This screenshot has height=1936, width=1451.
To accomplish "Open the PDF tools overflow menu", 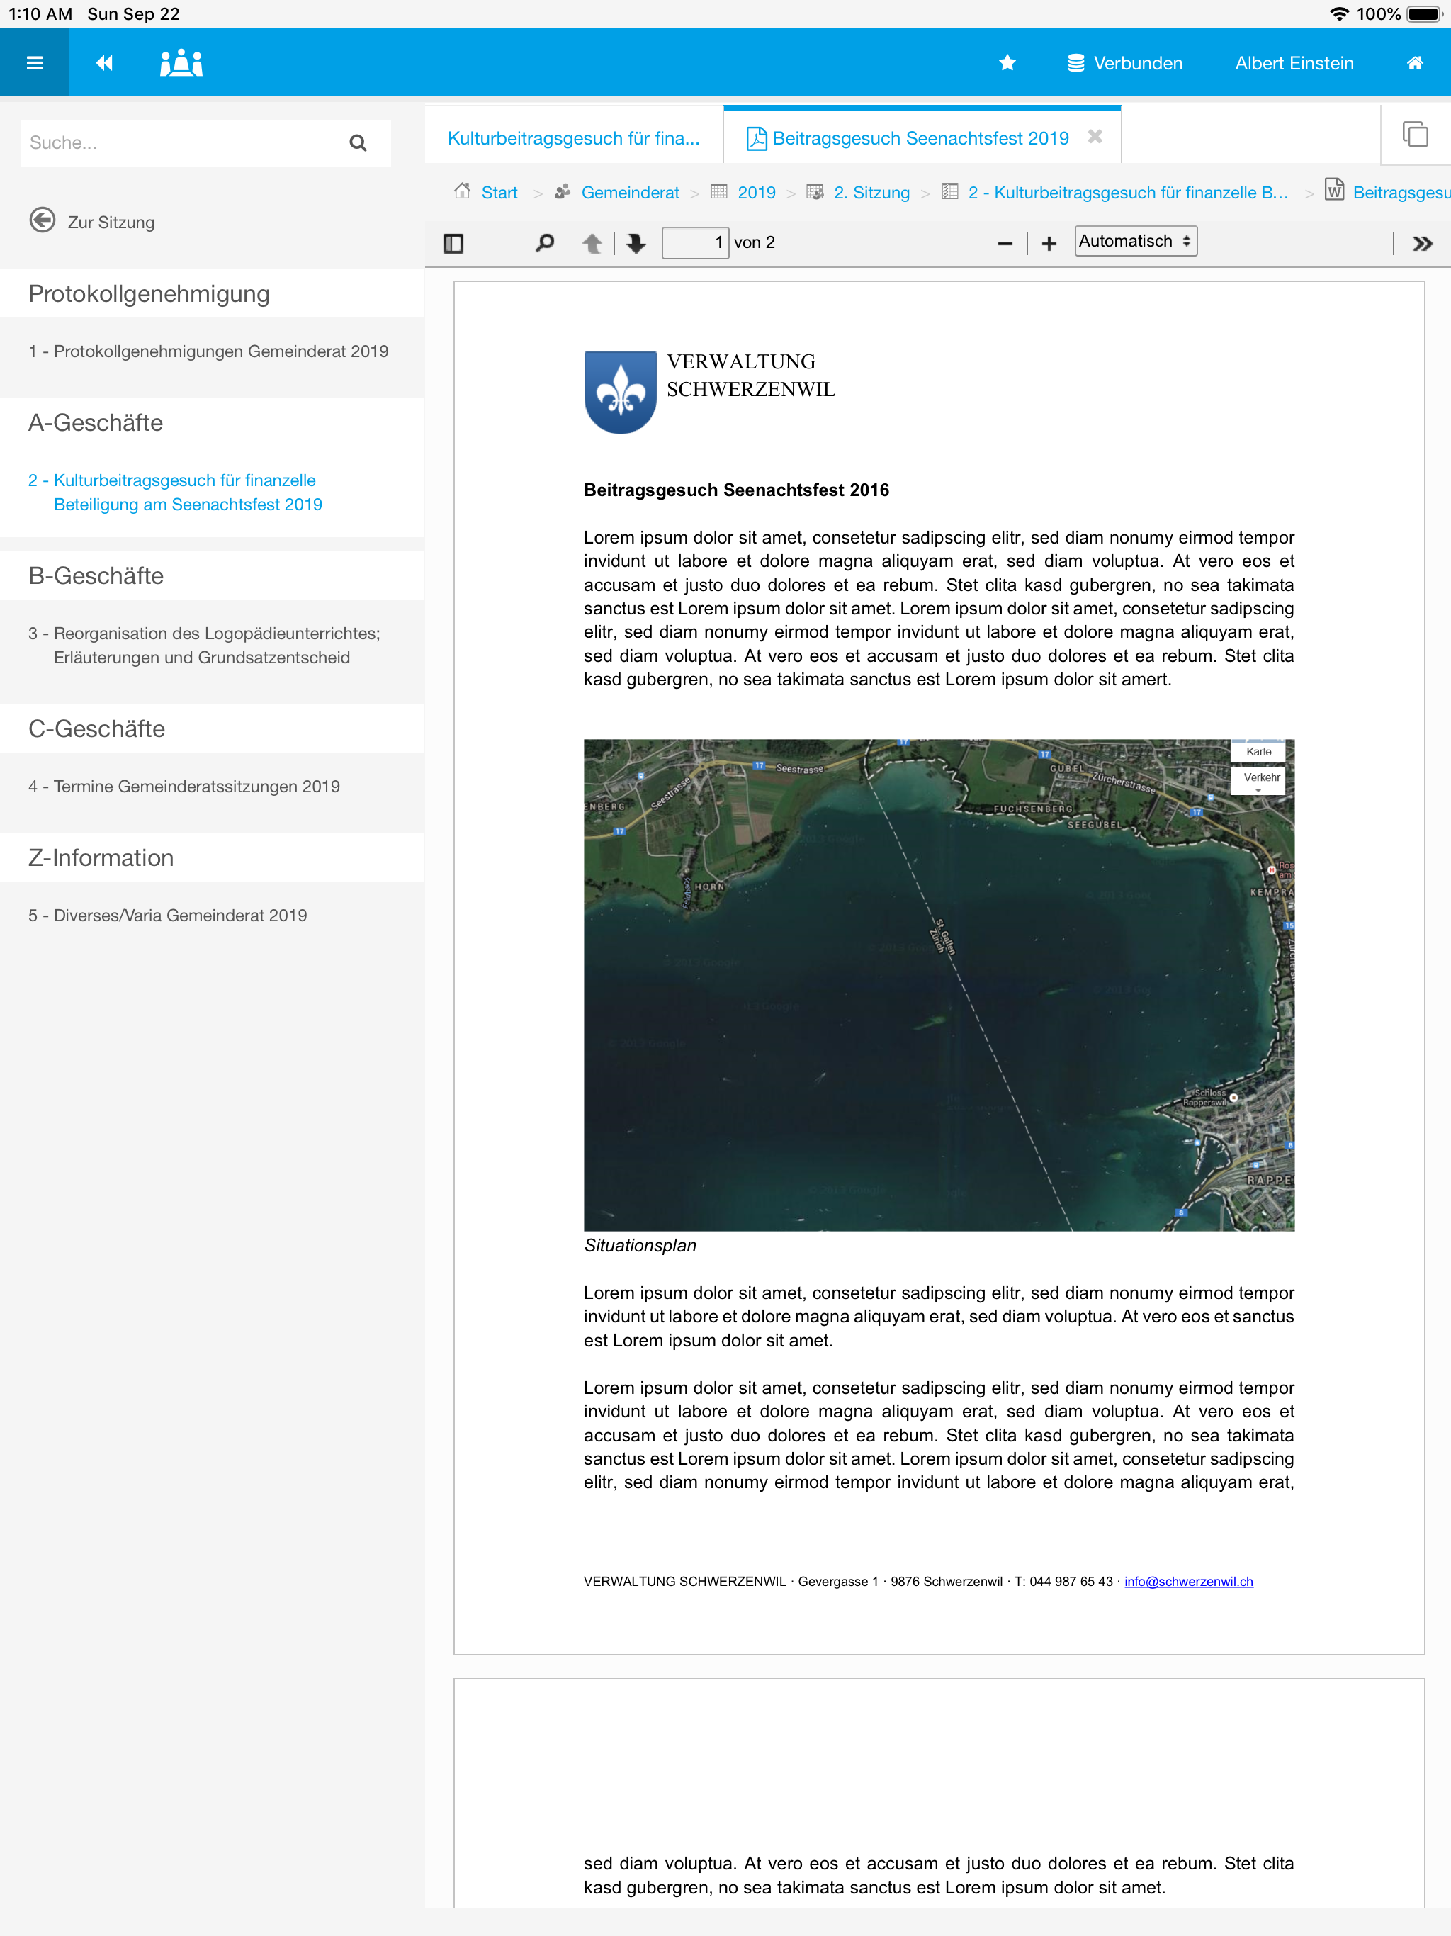I will (x=1422, y=243).
